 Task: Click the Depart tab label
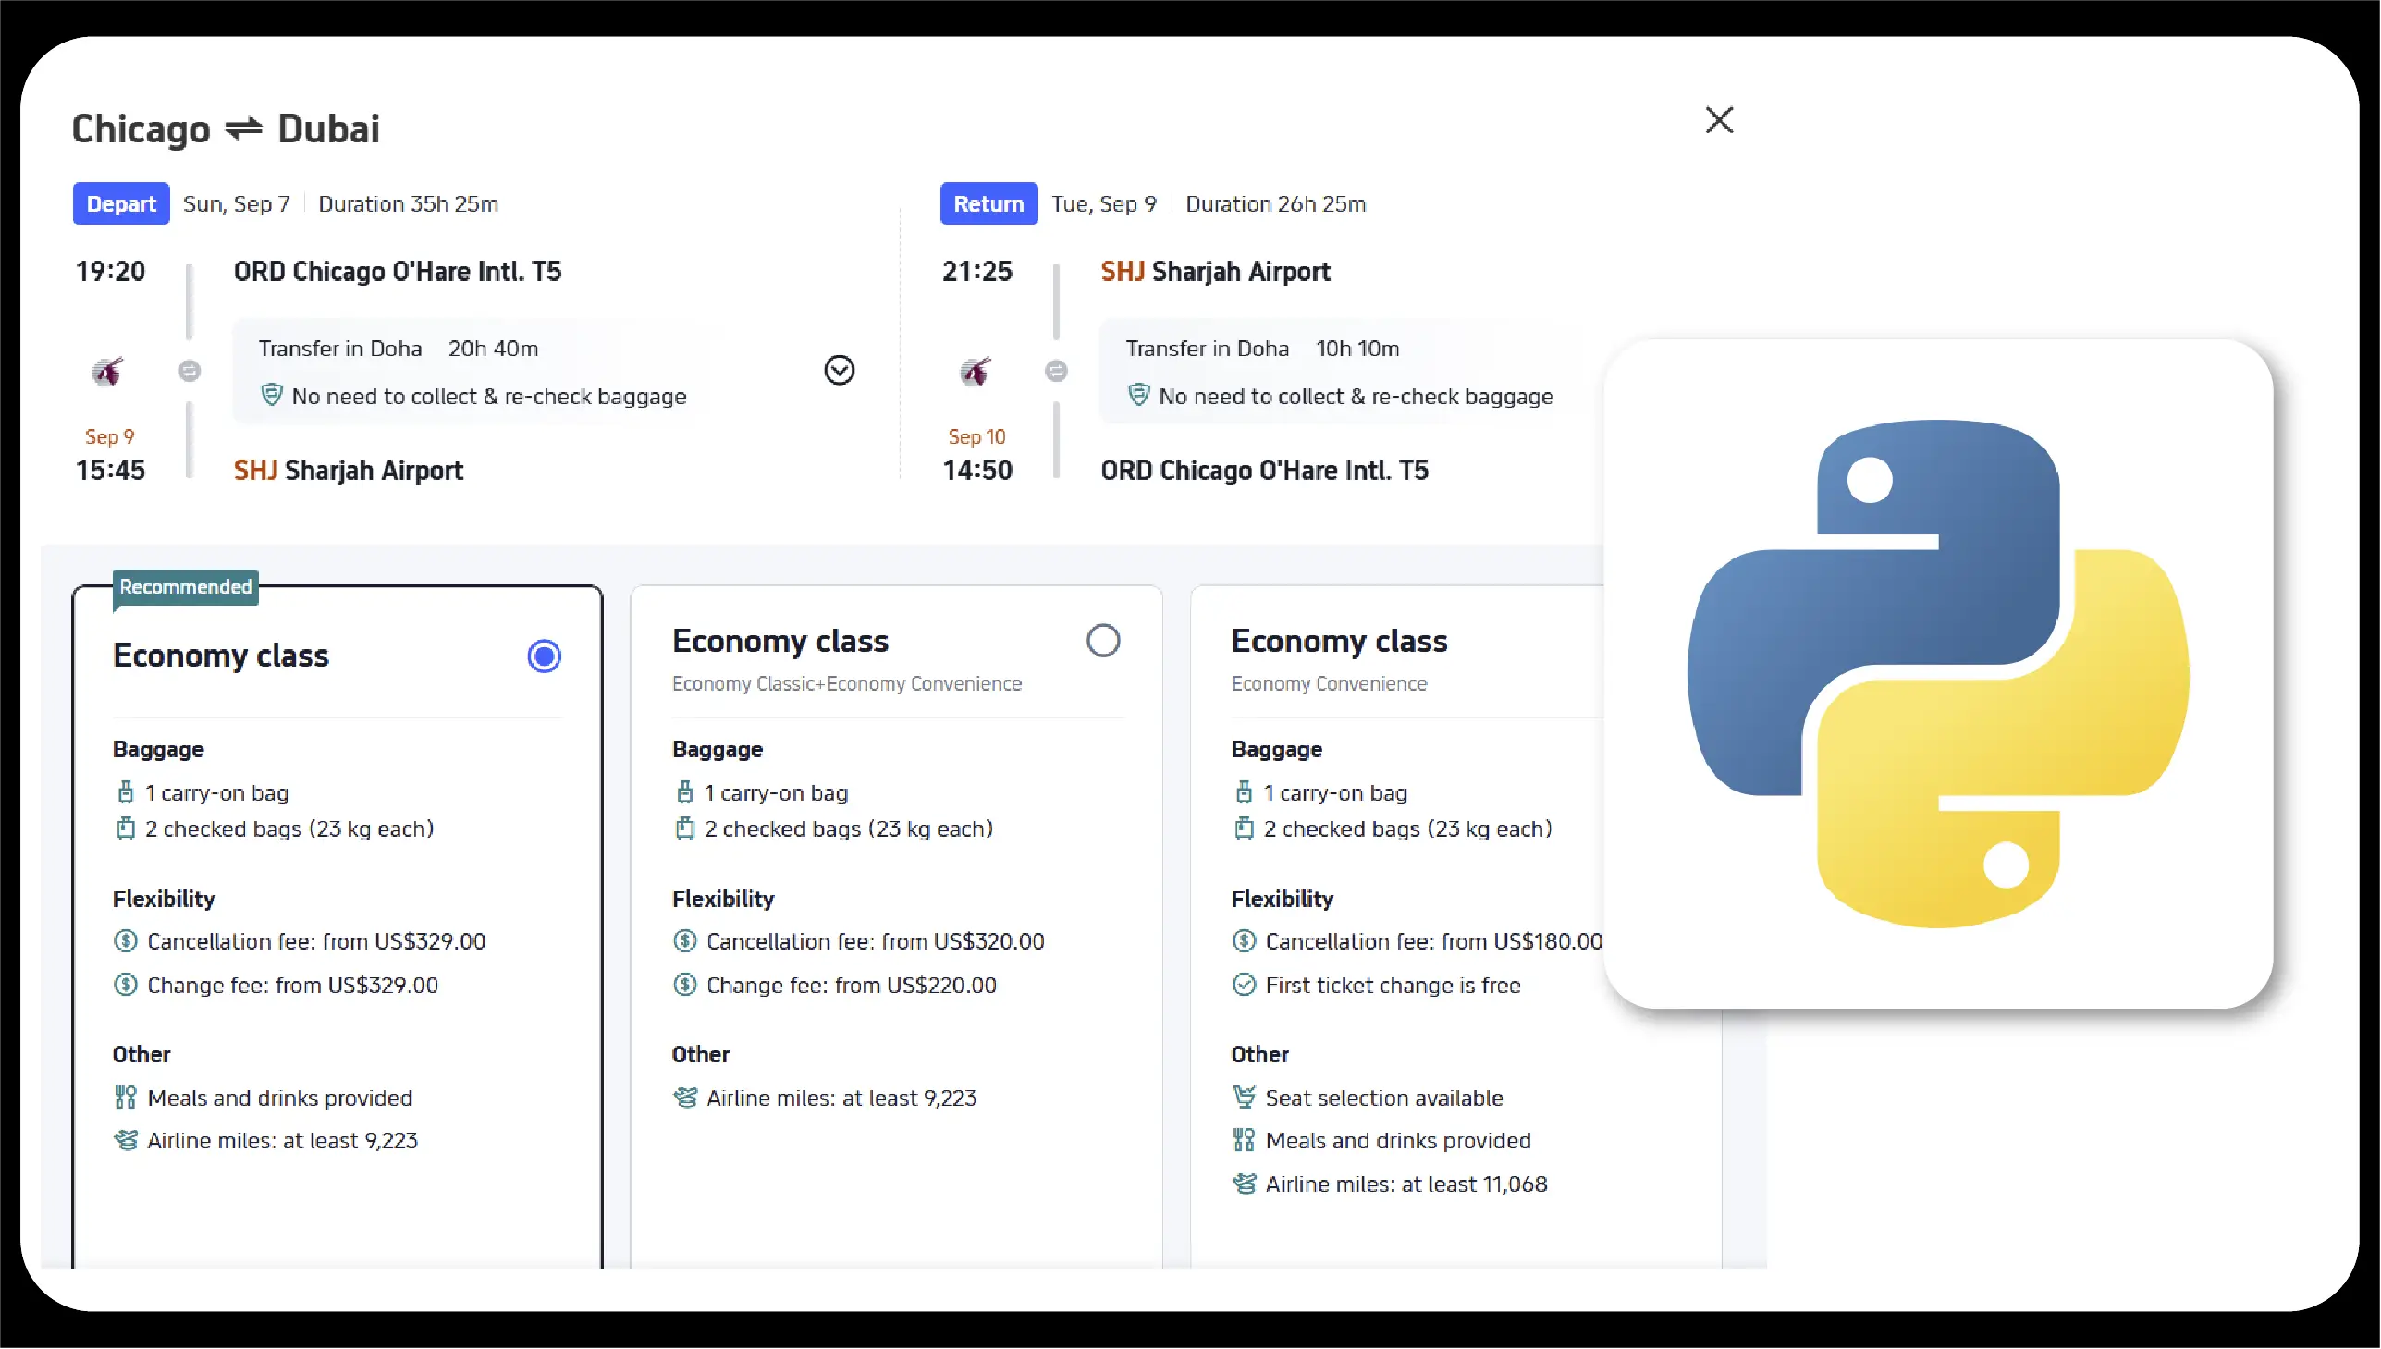[120, 203]
